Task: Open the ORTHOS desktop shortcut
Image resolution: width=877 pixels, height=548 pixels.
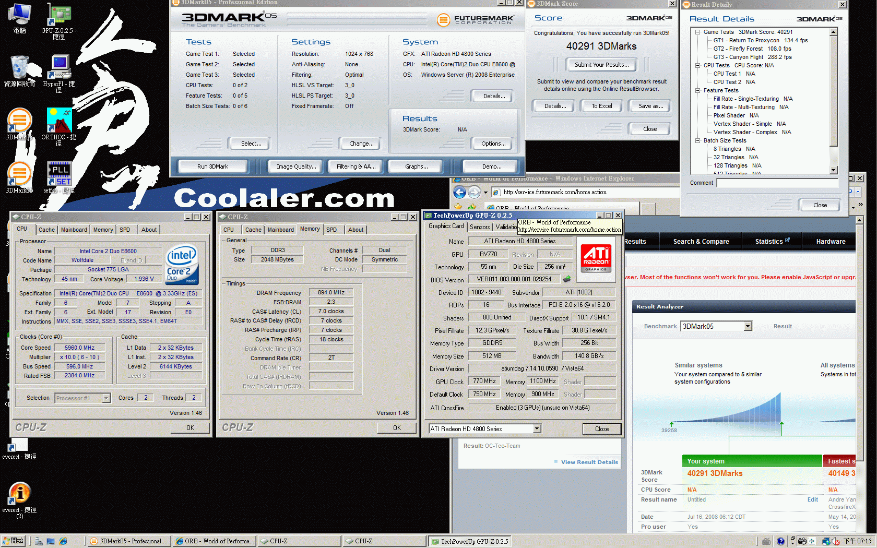Action: click(59, 127)
